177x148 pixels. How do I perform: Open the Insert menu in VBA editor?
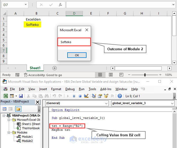43,89
